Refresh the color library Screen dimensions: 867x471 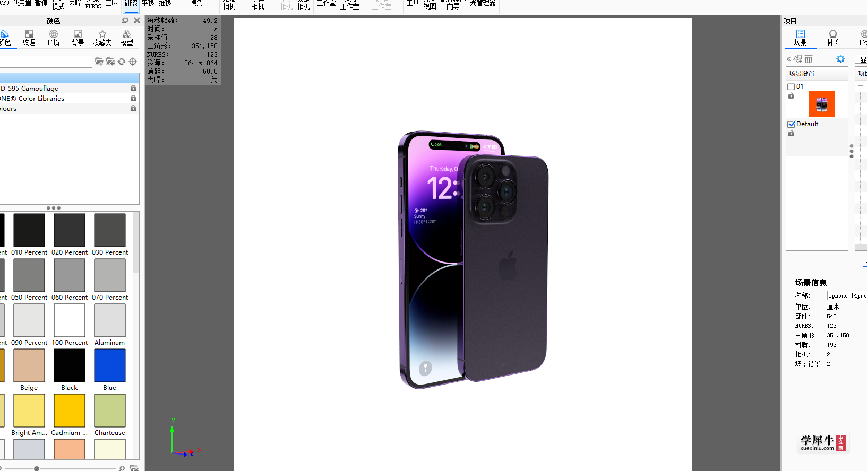122,62
